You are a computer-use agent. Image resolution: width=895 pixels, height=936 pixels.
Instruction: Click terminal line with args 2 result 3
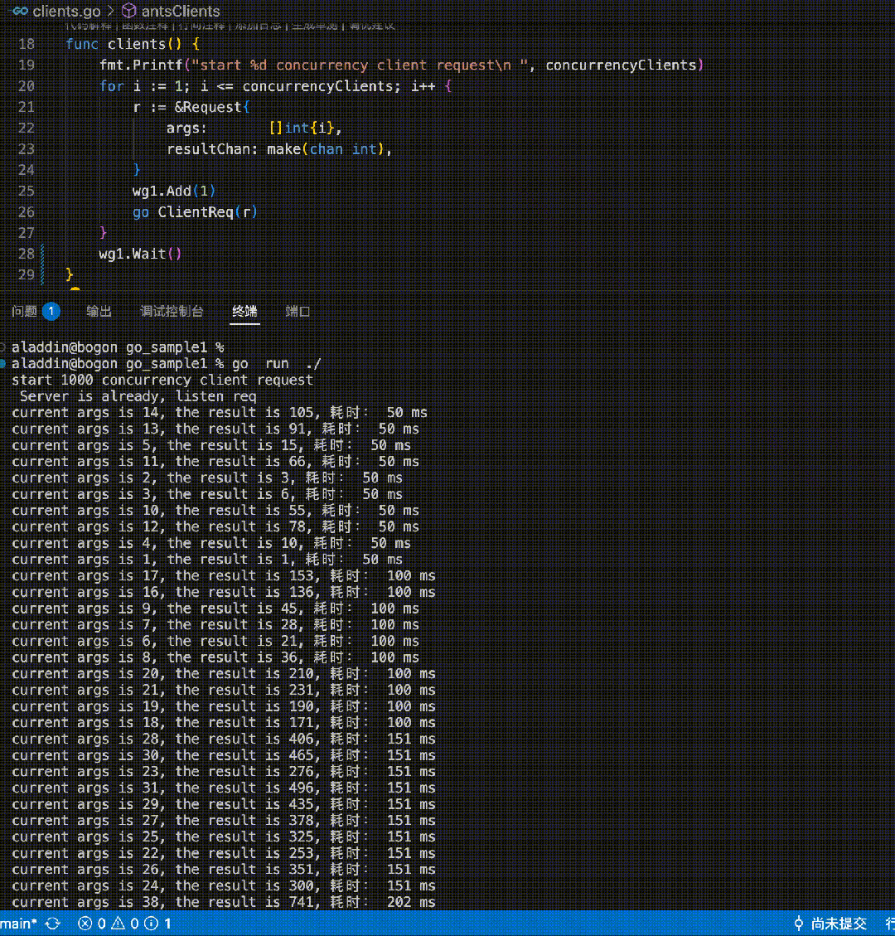click(207, 478)
